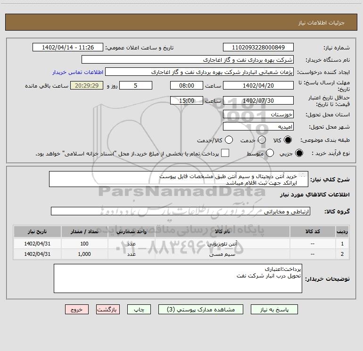
Task: Click the goods group field ارتباطی و مخابراتی
Action: 181,211
